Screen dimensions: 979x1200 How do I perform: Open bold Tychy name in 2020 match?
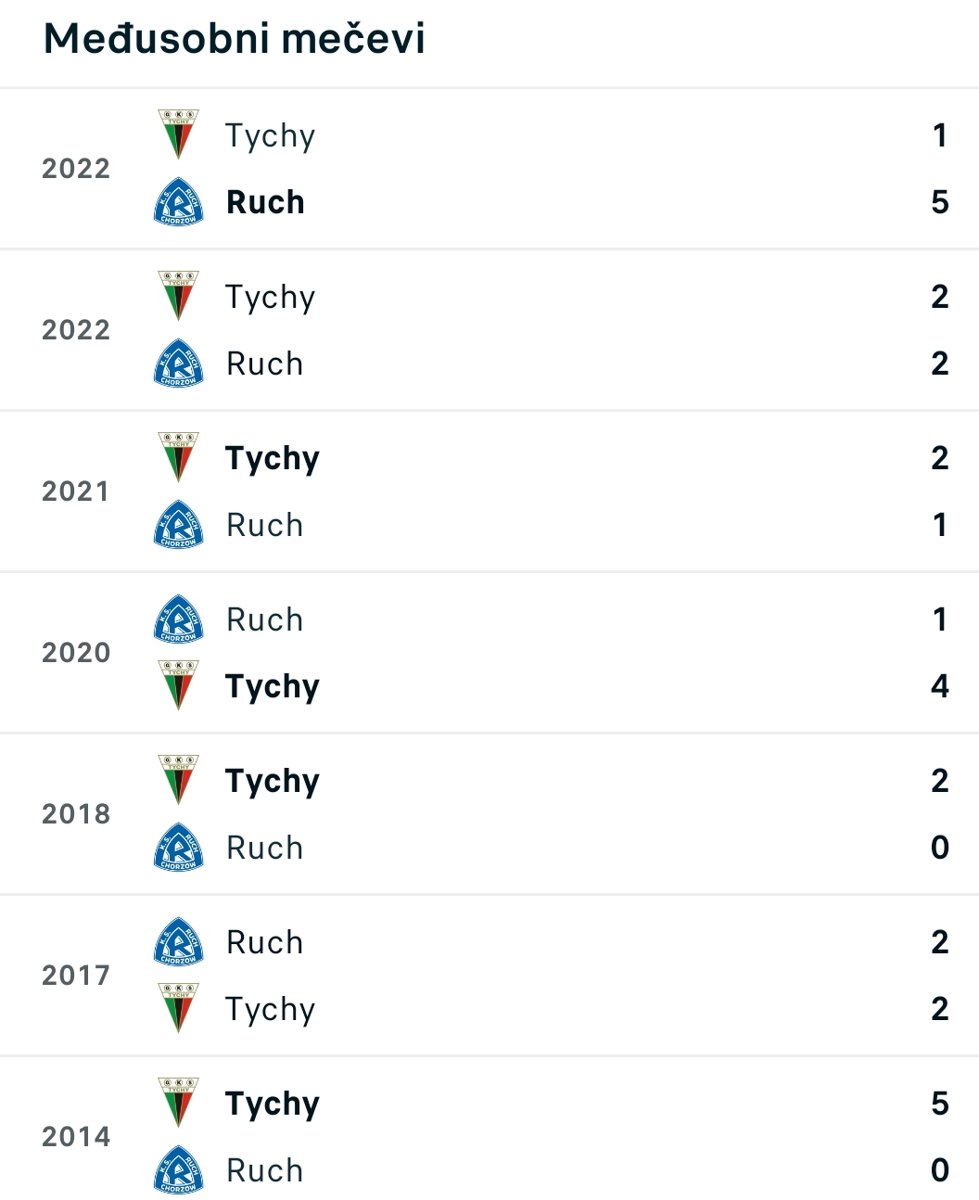click(x=273, y=687)
